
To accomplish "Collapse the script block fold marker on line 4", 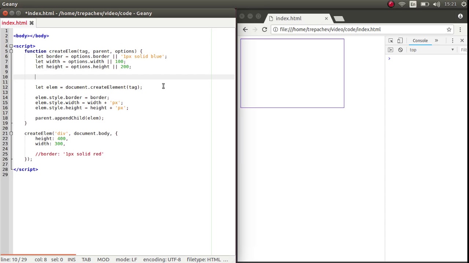I will (x=11, y=46).
